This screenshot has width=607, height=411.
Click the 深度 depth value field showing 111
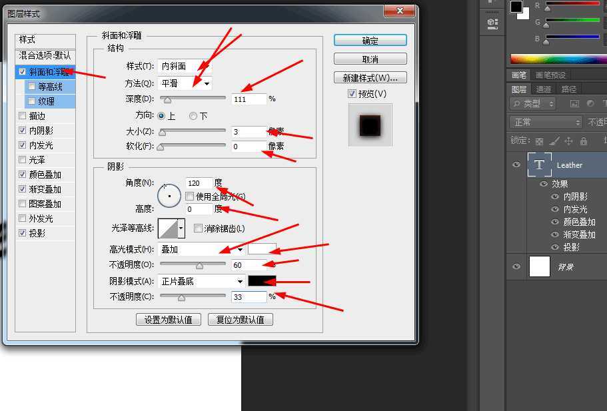point(247,99)
